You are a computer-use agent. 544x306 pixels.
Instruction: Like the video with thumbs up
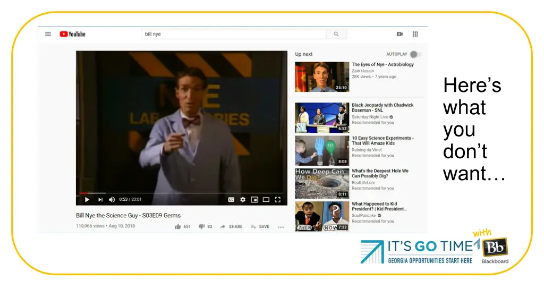coord(178,226)
